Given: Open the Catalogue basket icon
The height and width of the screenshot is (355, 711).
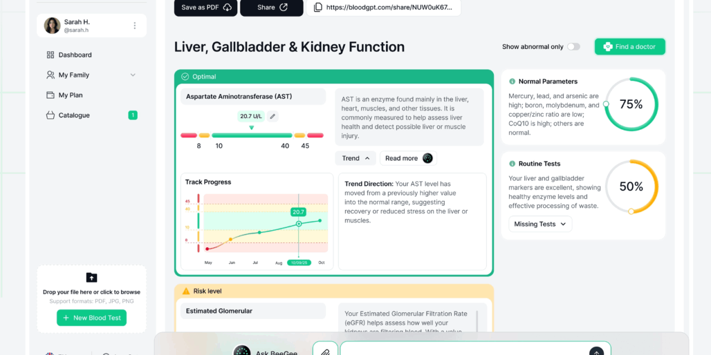Looking at the screenshot, I should [x=51, y=115].
